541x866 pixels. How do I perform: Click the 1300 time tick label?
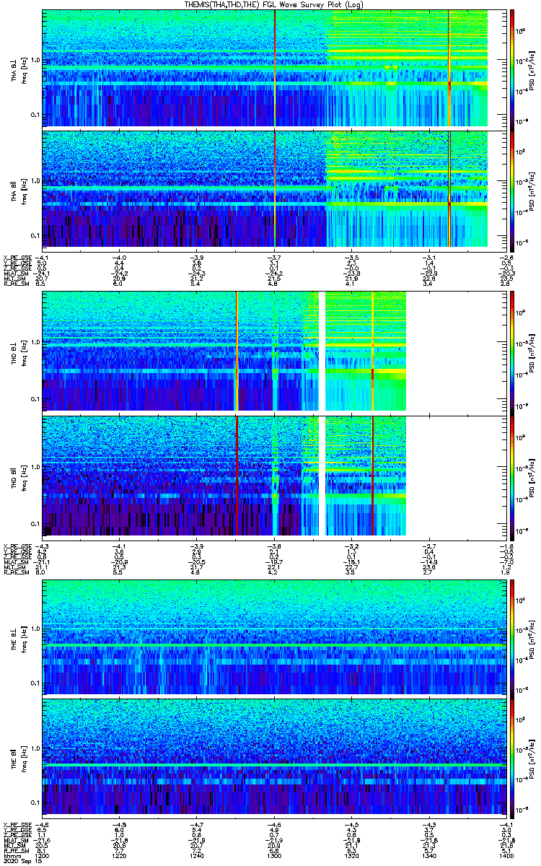pos(274,857)
